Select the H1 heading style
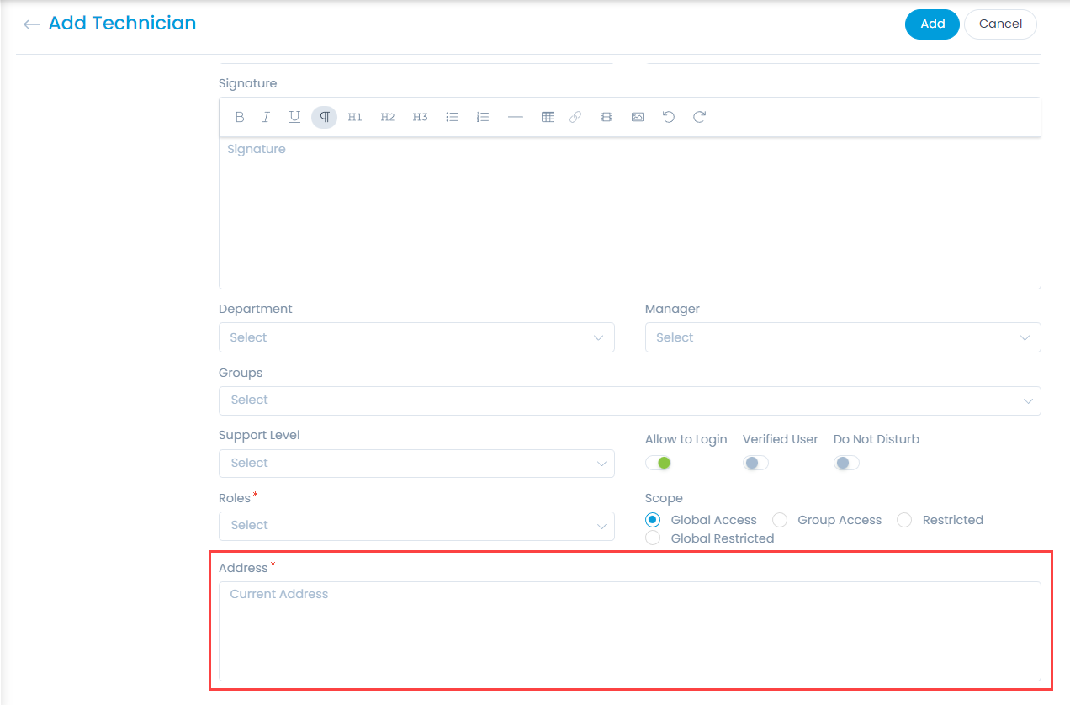1070x705 pixels. pyautogui.click(x=354, y=117)
